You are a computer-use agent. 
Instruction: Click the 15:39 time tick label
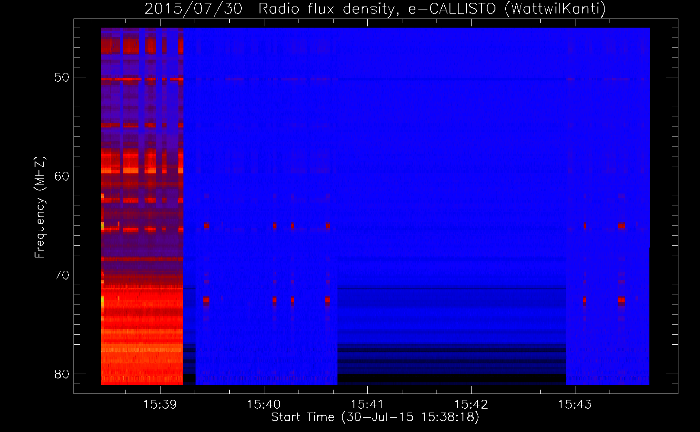160,405
